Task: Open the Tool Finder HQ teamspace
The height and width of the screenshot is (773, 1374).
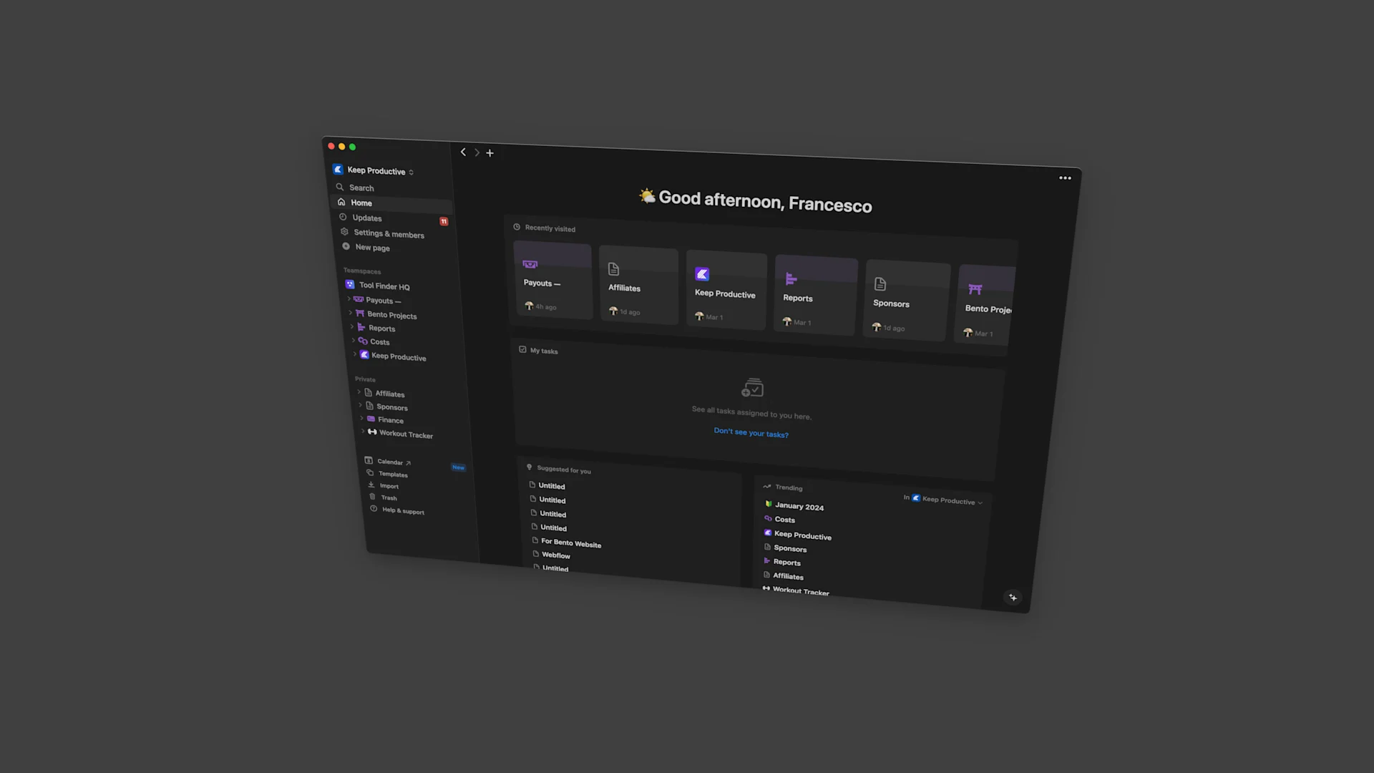Action: (384, 286)
